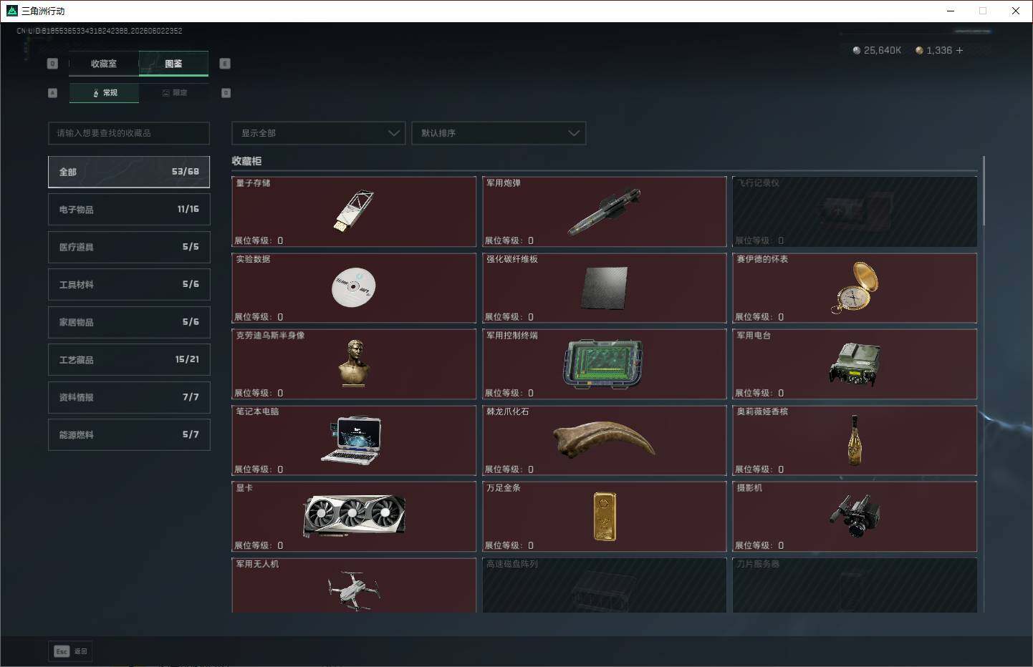The height and width of the screenshot is (667, 1033).
Task: Click the Esc 返回 back button
Action: tap(70, 651)
